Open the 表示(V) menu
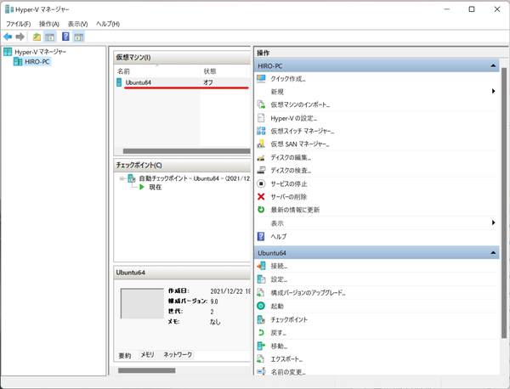Screen dimensions: 510x389 pyautogui.click(x=77, y=24)
